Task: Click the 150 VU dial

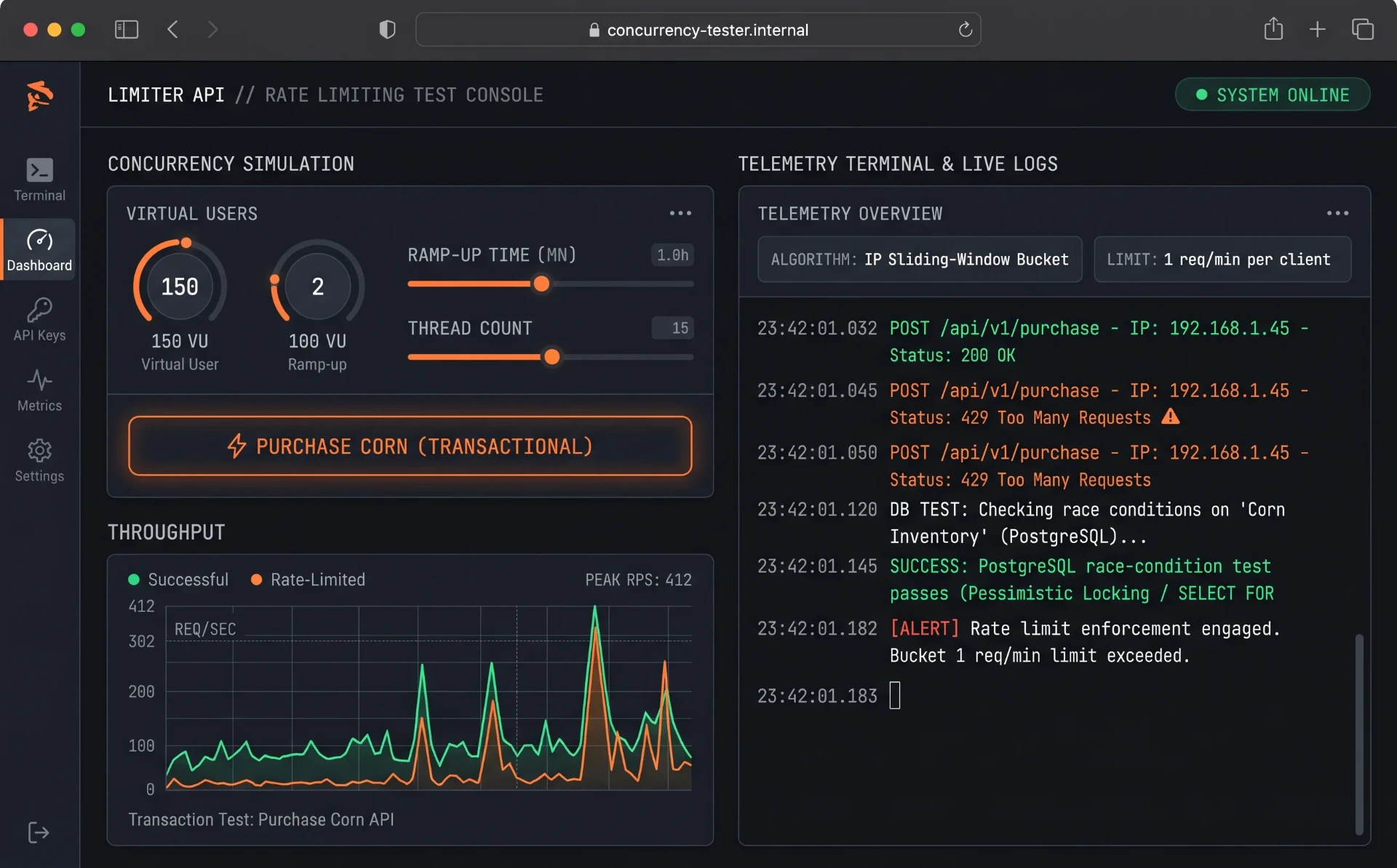Action: (180, 286)
